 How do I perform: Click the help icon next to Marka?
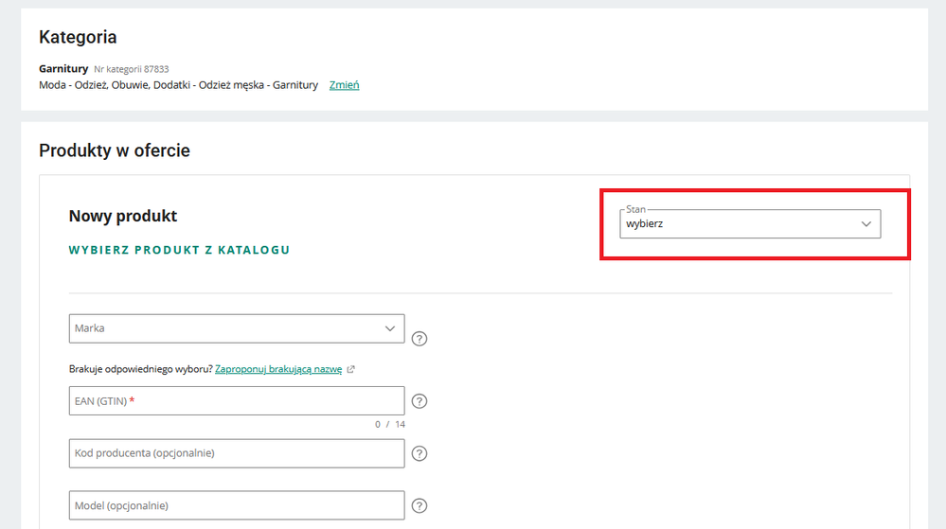(419, 339)
